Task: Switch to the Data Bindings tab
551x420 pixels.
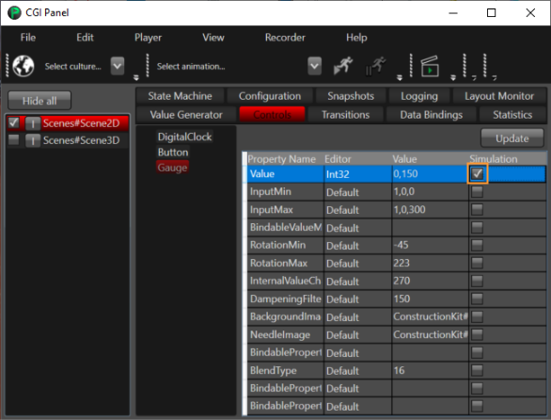Action: (x=432, y=115)
